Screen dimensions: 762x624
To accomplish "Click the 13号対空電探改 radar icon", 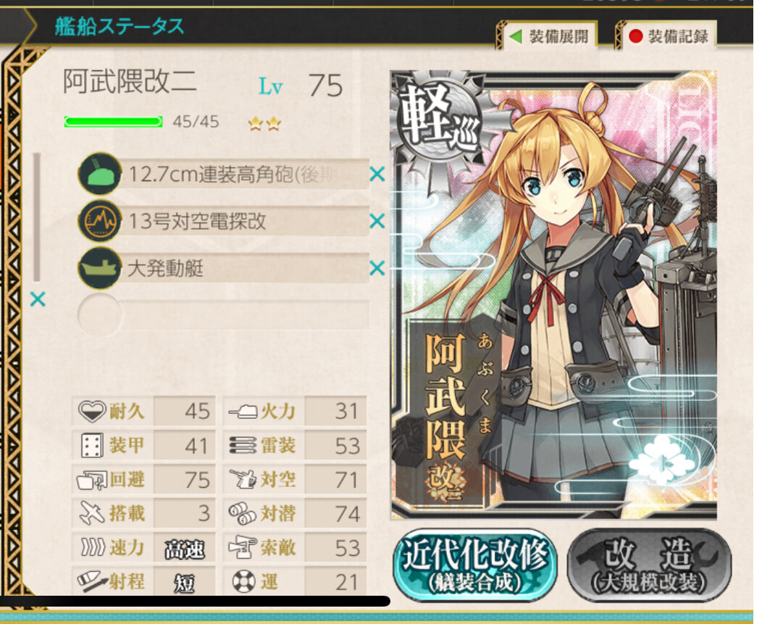I will coord(100,221).
